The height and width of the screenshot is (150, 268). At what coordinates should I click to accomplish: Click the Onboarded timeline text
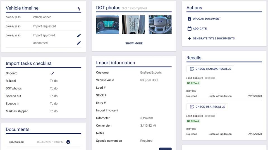click(40, 43)
